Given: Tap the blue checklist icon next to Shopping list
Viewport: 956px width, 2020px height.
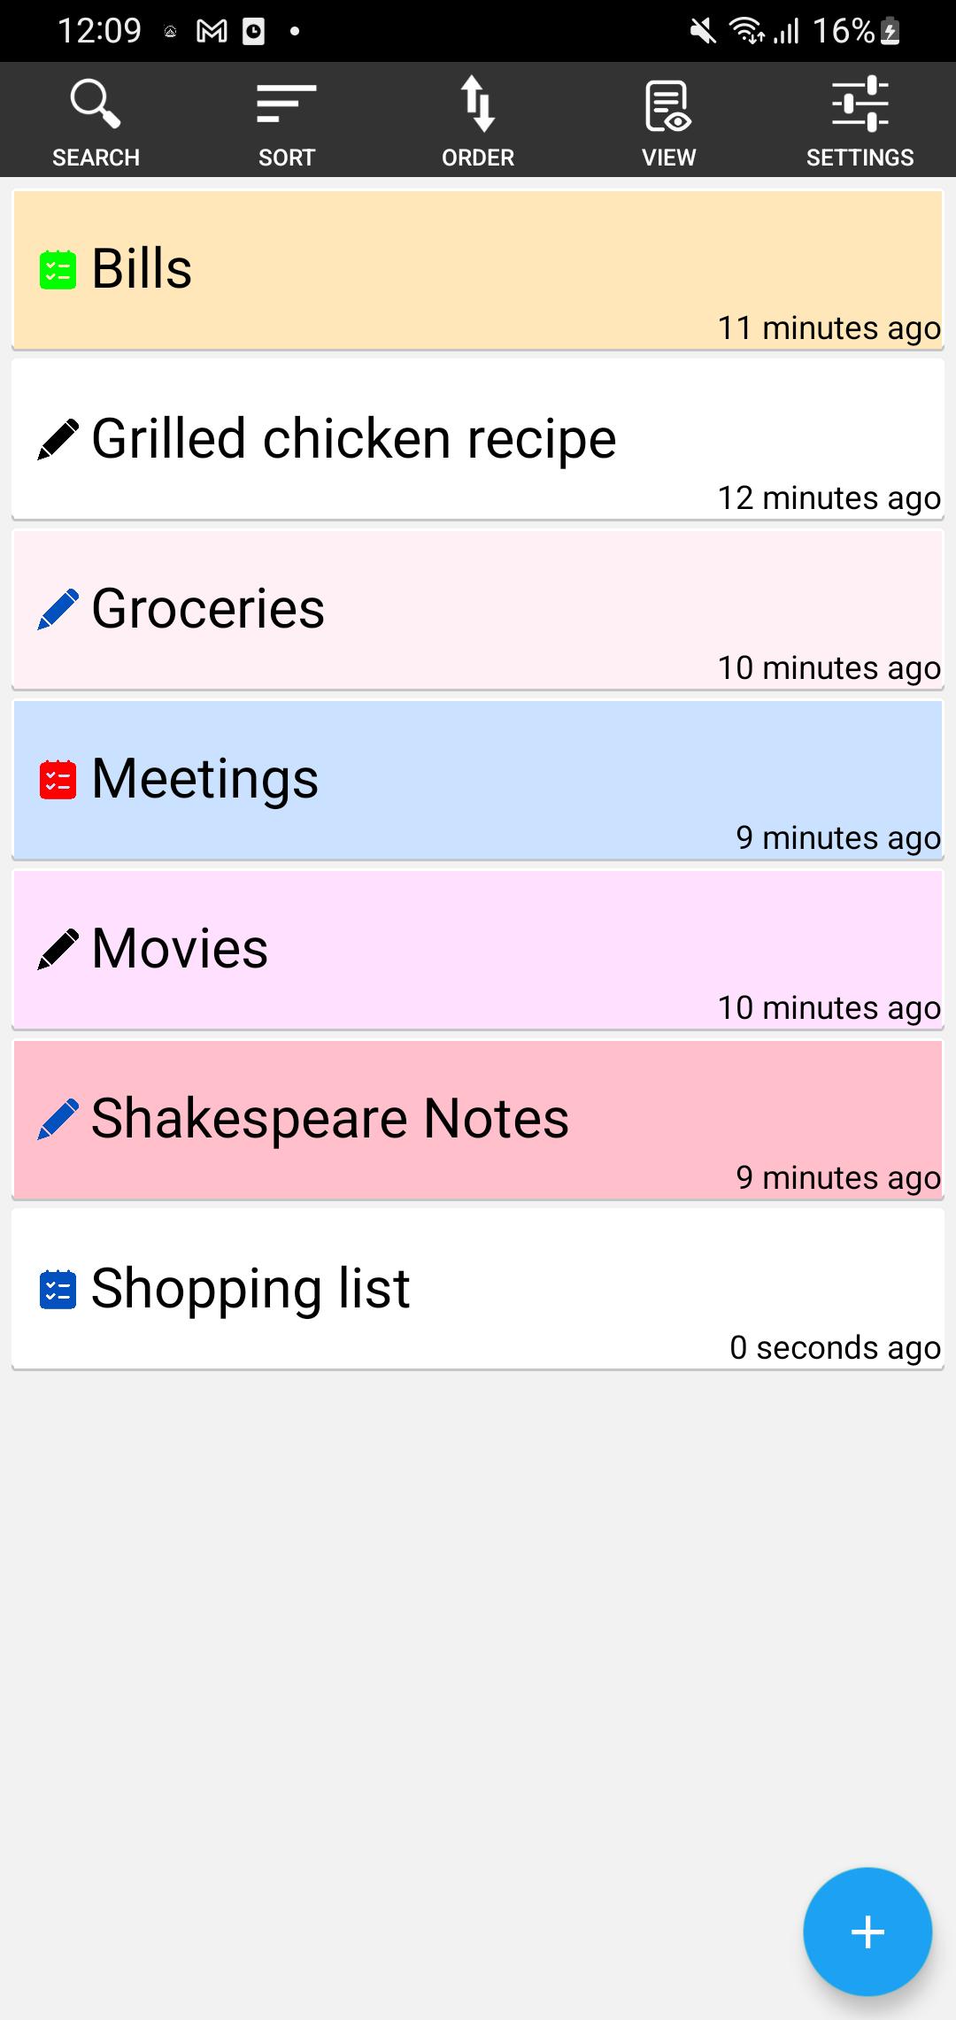Looking at the screenshot, I should pyautogui.click(x=58, y=1290).
